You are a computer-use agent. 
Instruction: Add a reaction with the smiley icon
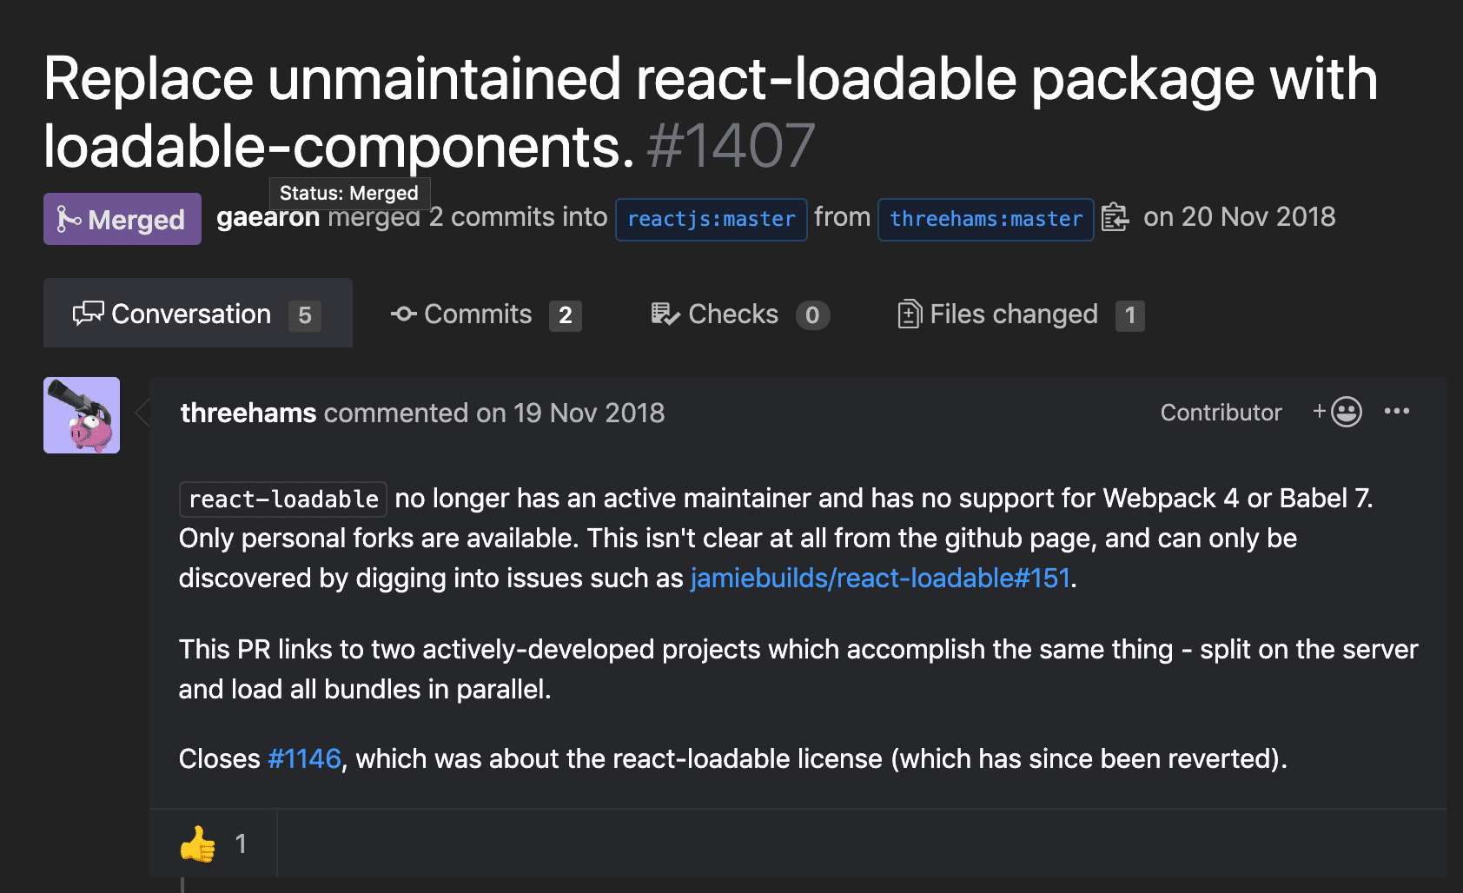1339,412
